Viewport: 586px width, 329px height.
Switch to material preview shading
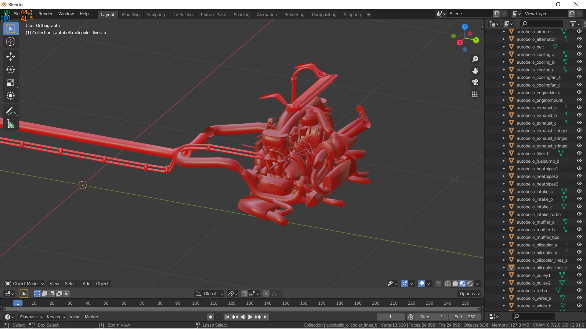pyautogui.click(x=462, y=284)
